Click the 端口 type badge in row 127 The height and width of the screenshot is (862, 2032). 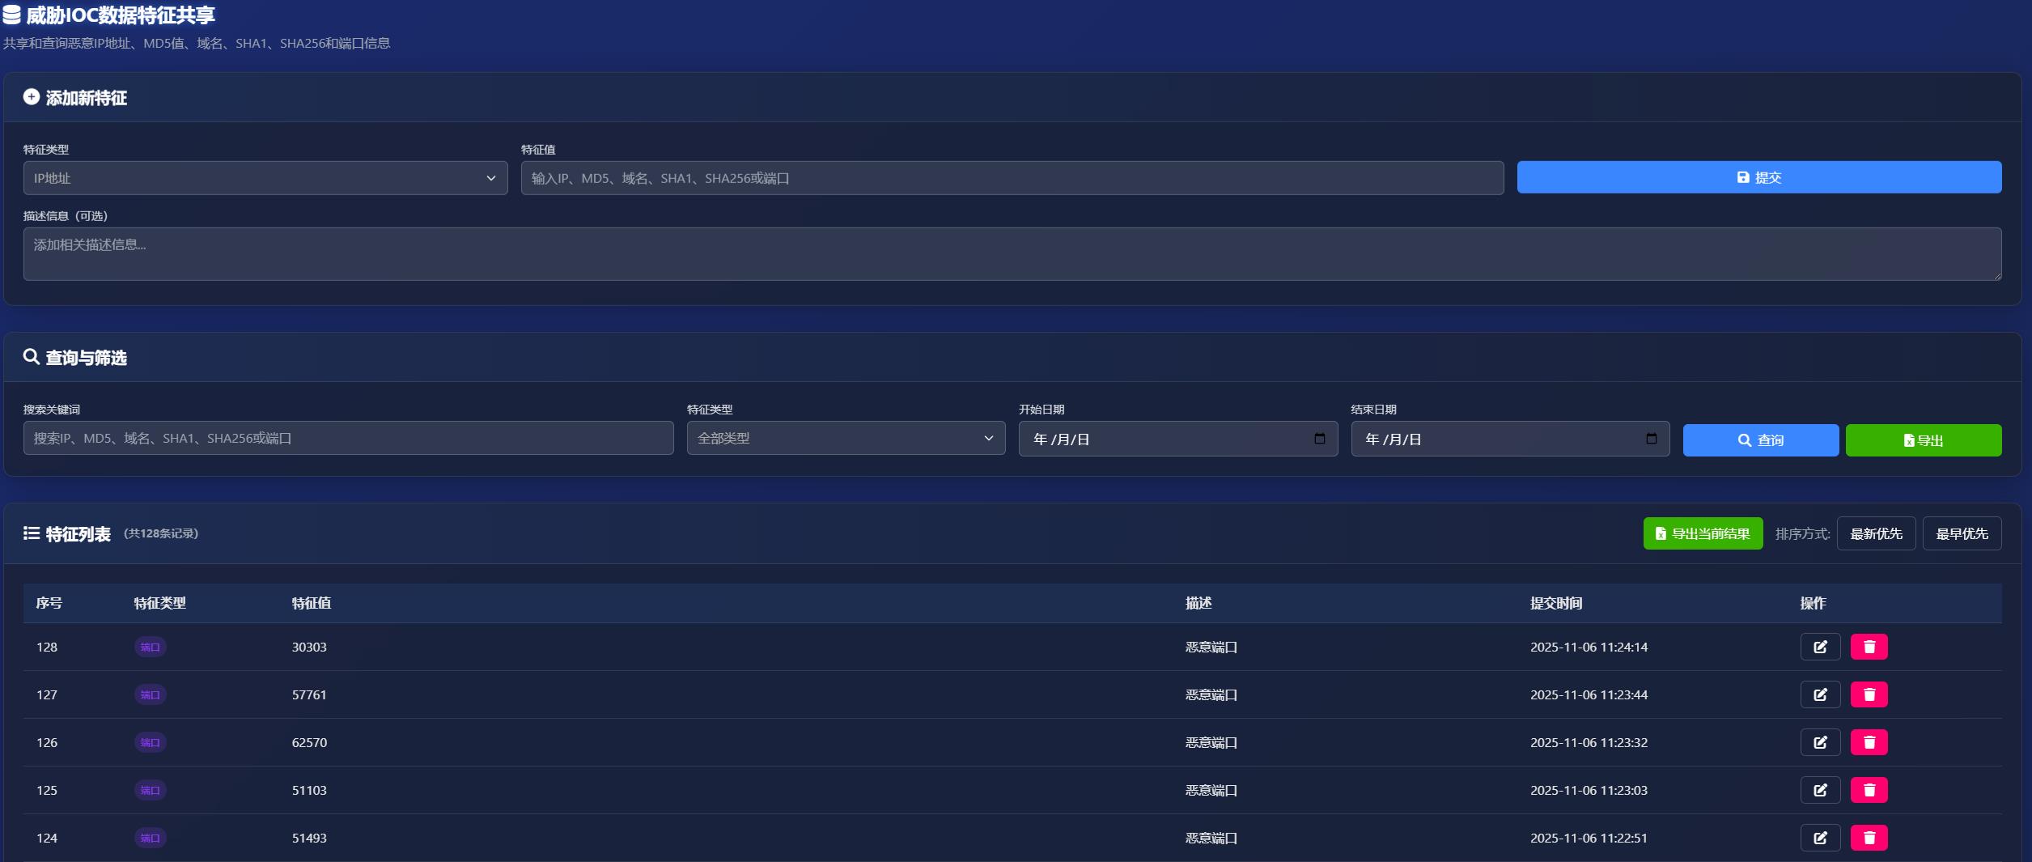150,694
